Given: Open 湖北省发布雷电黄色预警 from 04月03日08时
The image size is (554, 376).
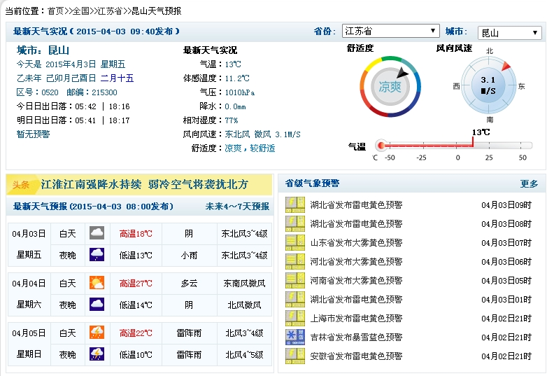Looking at the screenshot, I should 356,223.
